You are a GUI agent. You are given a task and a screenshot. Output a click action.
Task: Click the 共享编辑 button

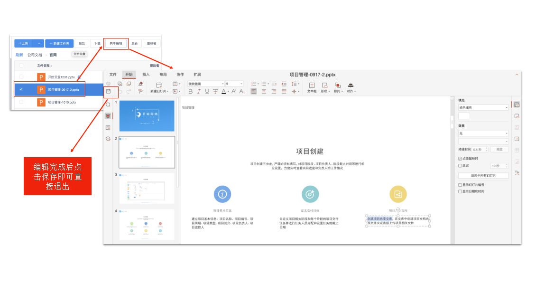click(x=116, y=43)
